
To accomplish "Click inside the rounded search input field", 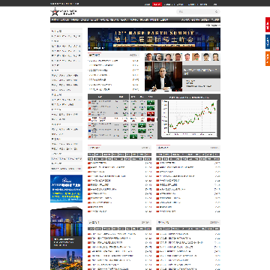I will pyautogui.click(x=196, y=12).
